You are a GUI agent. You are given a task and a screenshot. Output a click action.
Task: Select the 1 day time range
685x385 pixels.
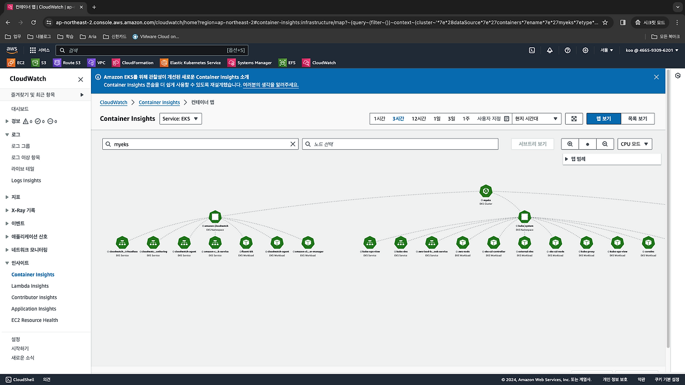(x=437, y=119)
